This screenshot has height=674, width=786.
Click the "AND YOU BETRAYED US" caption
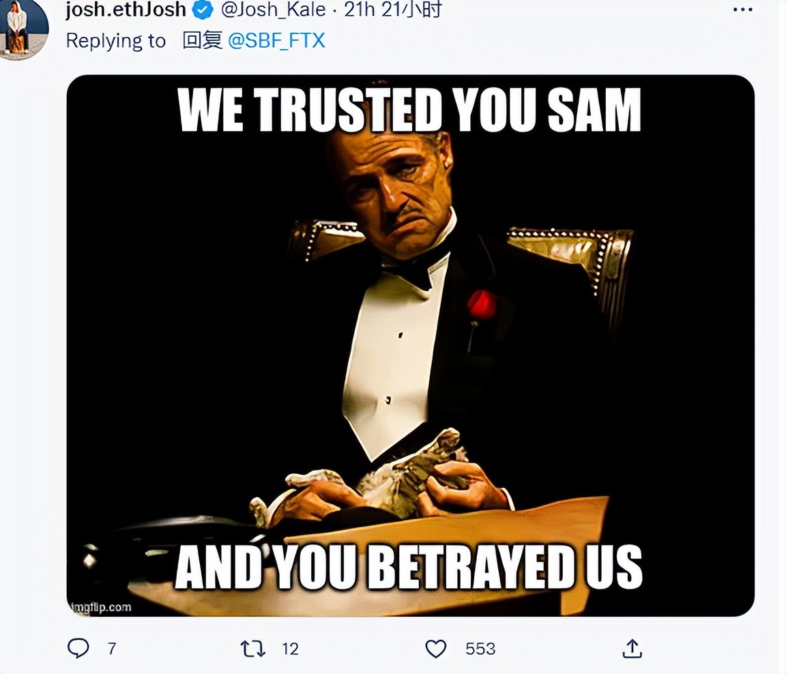tap(408, 568)
